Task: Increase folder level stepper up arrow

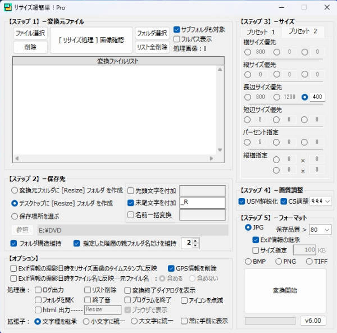Action: 195,241
